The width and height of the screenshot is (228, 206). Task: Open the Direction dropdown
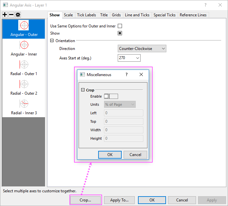pos(142,49)
